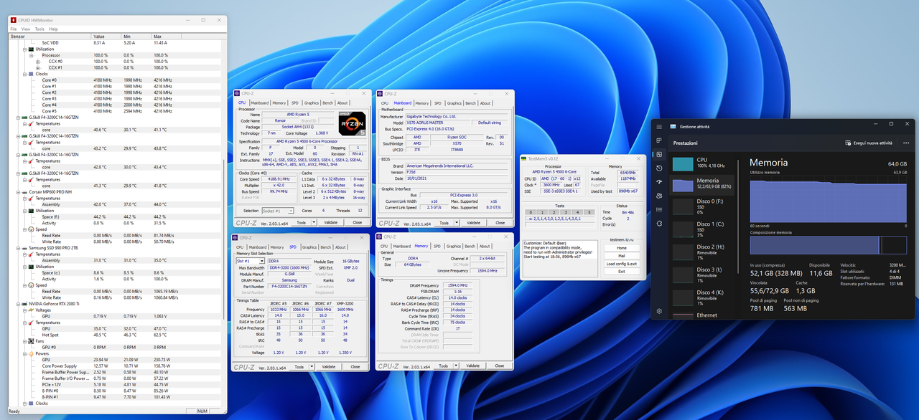Click Exit button in TestMem5

(621, 272)
